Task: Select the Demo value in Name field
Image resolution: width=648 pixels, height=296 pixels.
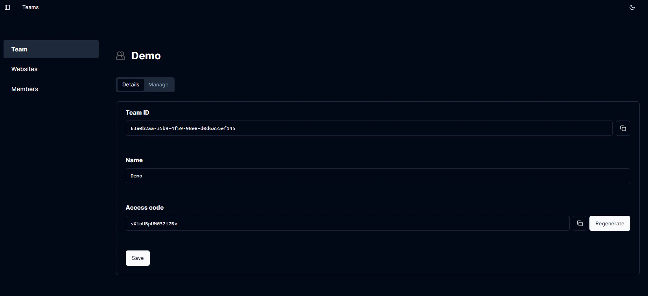Action: point(136,176)
